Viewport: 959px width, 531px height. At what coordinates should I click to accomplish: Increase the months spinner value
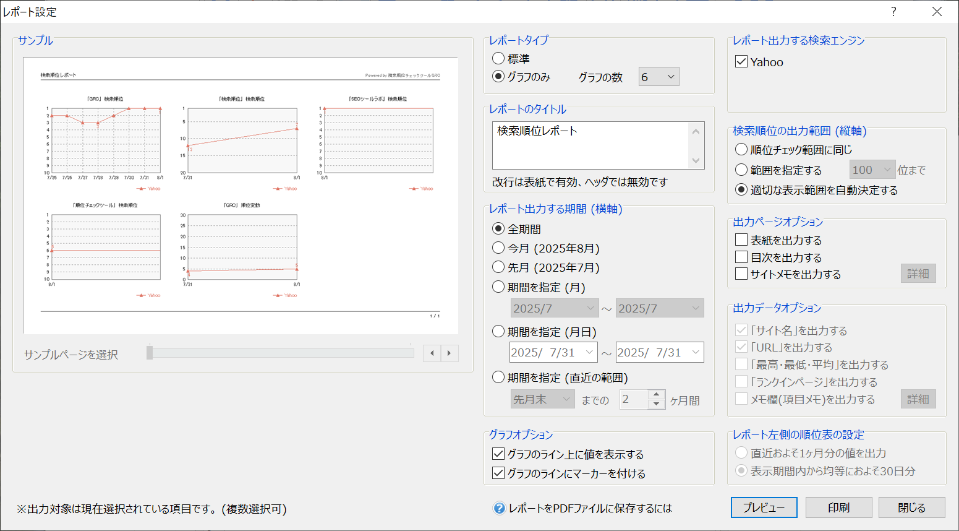pyautogui.click(x=657, y=395)
